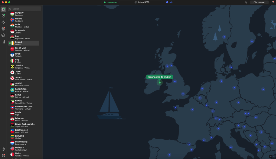Select Luxembourg server

pyautogui.click(x=24, y=143)
